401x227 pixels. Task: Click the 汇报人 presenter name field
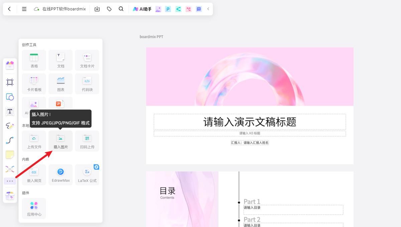(250, 142)
